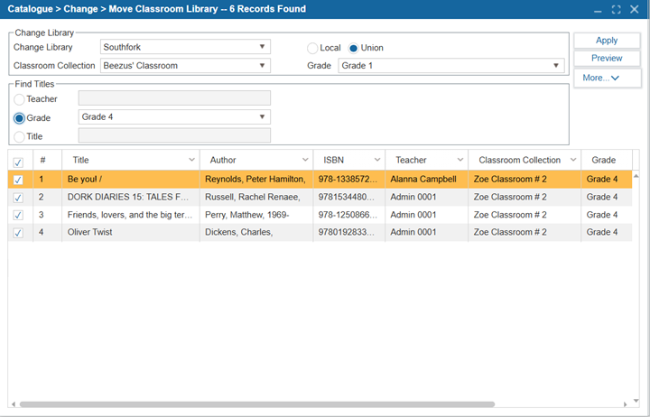650x417 pixels.
Task: Choose the Title radio option
Action: (19, 137)
